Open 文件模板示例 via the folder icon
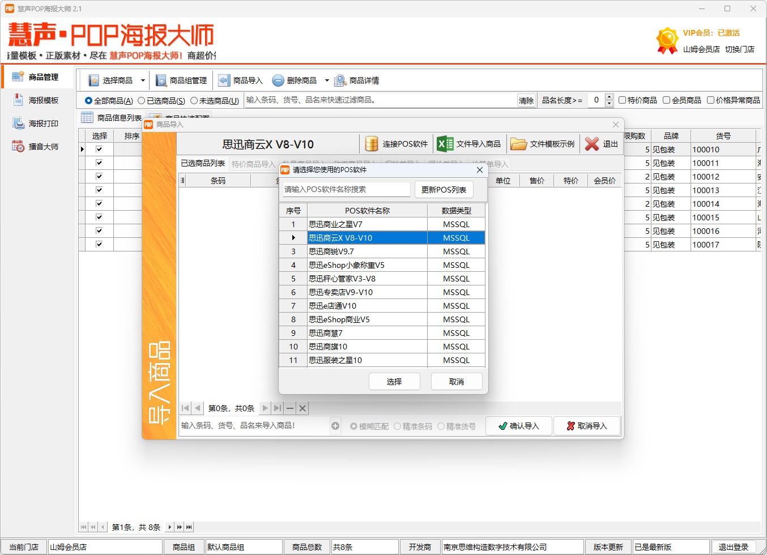This screenshot has width=767, height=555. click(x=519, y=143)
